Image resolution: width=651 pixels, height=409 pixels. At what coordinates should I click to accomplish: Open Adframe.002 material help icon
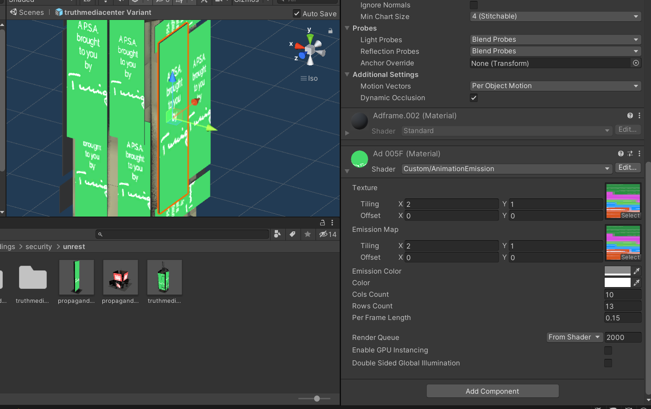pyautogui.click(x=630, y=115)
